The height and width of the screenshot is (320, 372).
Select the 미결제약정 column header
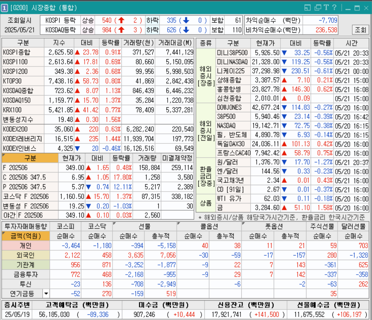[x=177, y=158]
